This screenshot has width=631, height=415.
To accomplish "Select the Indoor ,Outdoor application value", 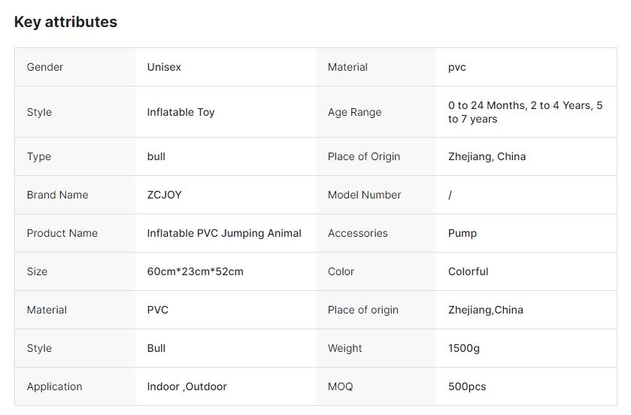I will (187, 386).
